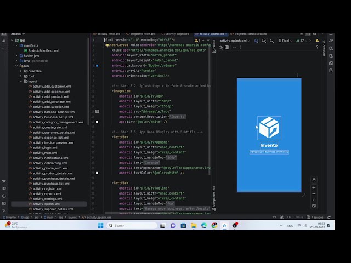The image size is (351, 263).
Task: Select the Pan hand tool in preview
Action: pos(314,180)
